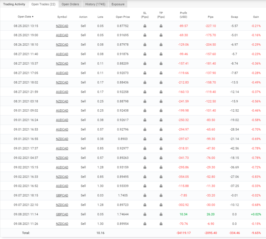Sort by the Action column header
Viewport: 266px width, 239px height.
pyautogui.click(x=83, y=17)
